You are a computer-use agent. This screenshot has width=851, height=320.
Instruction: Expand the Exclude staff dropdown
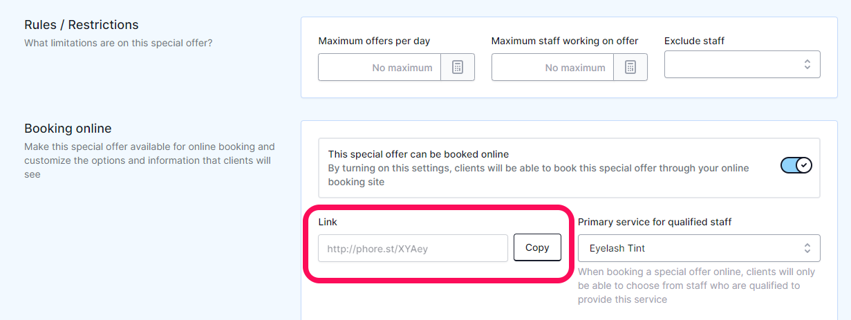pos(742,64)
